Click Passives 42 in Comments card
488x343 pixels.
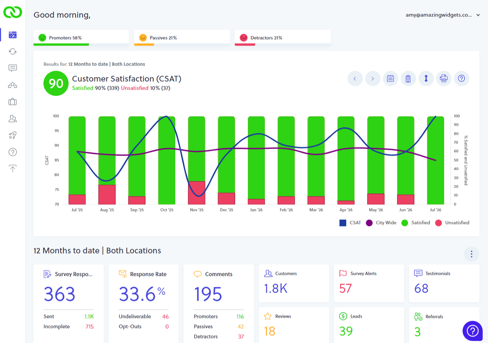coord(241,327)
